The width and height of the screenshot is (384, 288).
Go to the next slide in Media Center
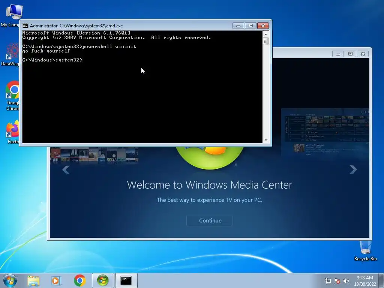pyautogui.click(x=353, y=169)
